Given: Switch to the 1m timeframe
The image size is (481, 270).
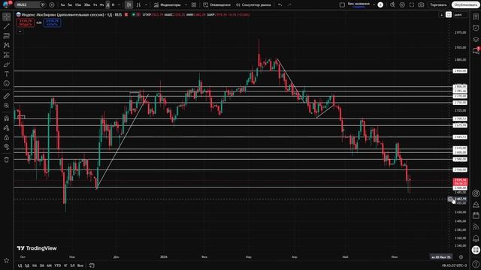Looking at the screenshot, I should 62,5.
